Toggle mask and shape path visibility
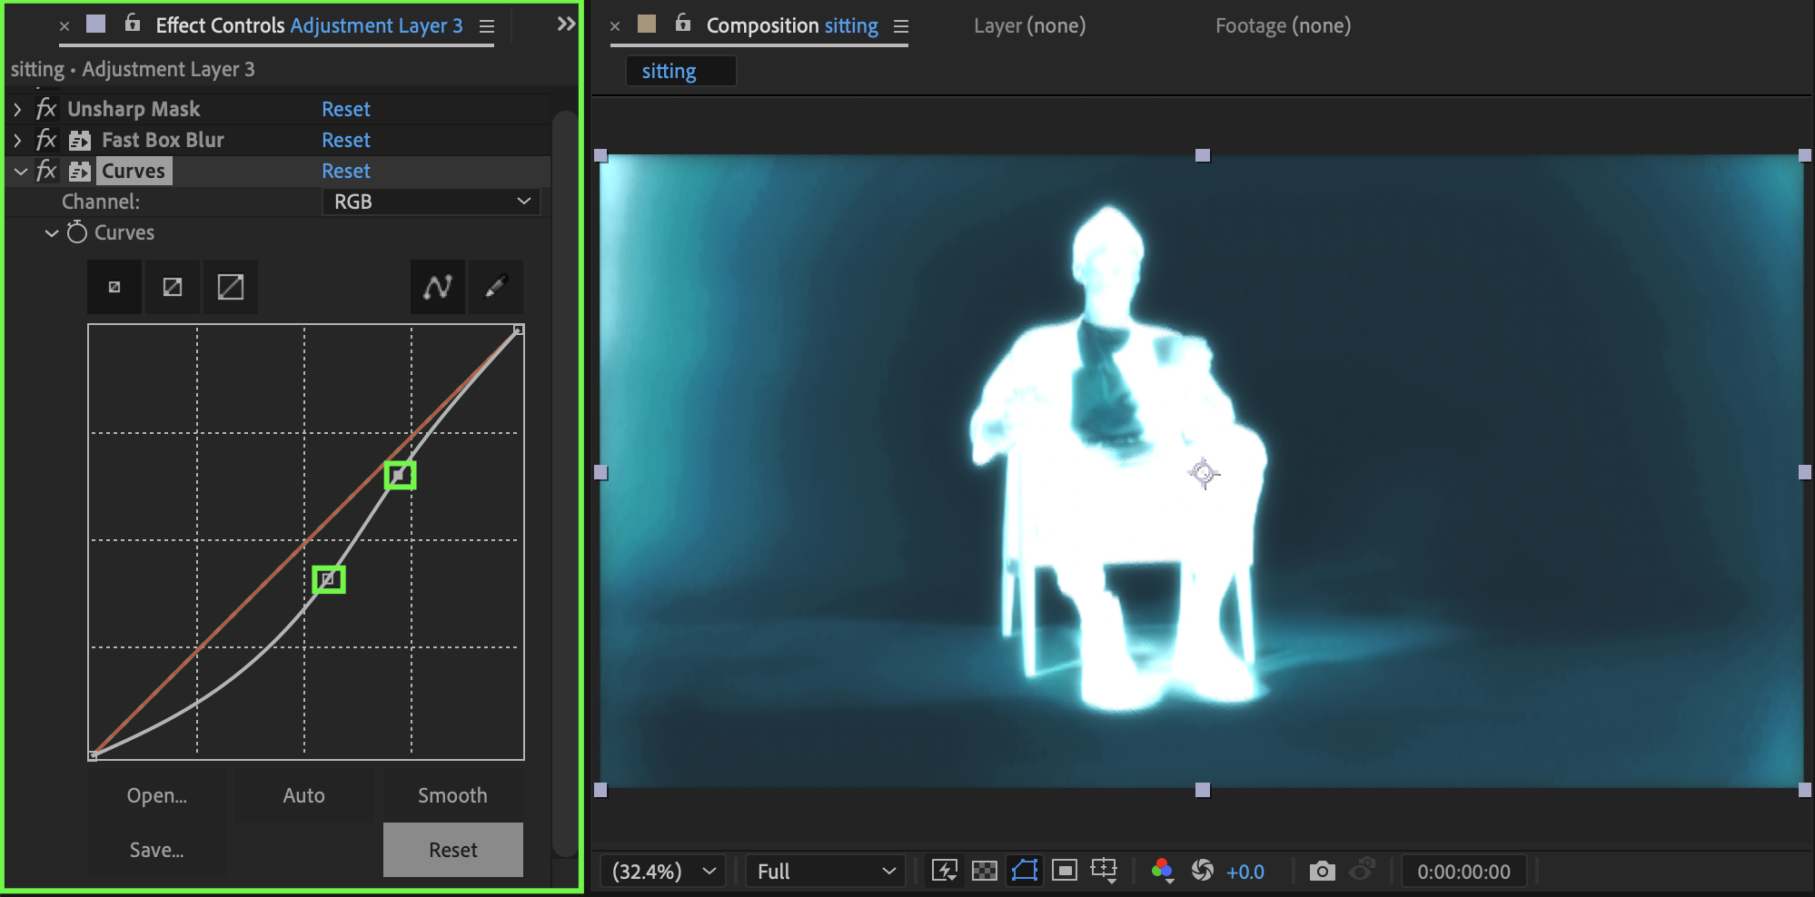 point(1025,872)
